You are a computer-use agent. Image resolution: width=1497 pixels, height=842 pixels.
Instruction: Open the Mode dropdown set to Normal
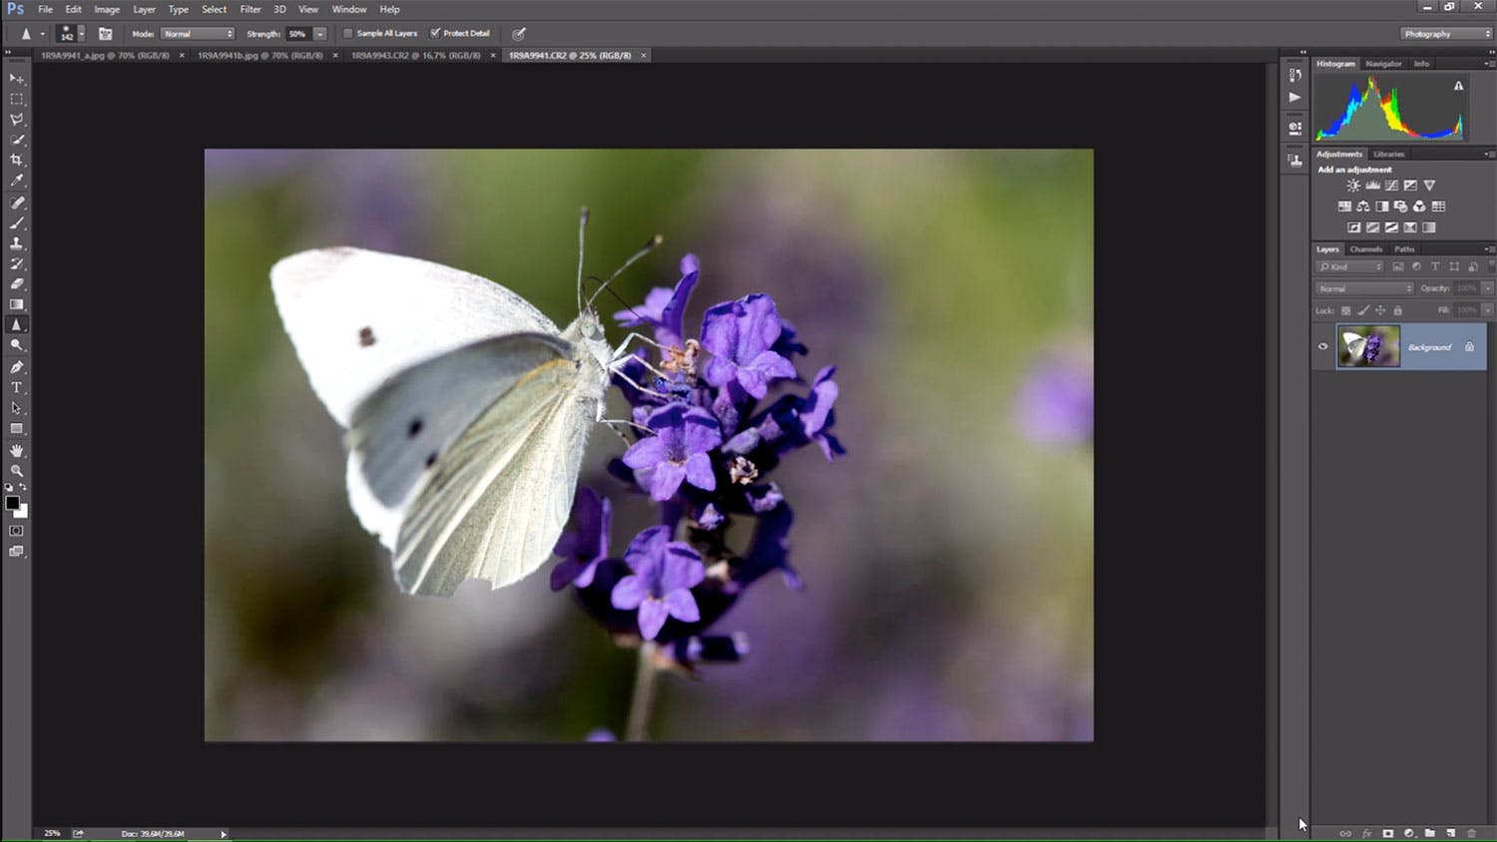[198, 34]
